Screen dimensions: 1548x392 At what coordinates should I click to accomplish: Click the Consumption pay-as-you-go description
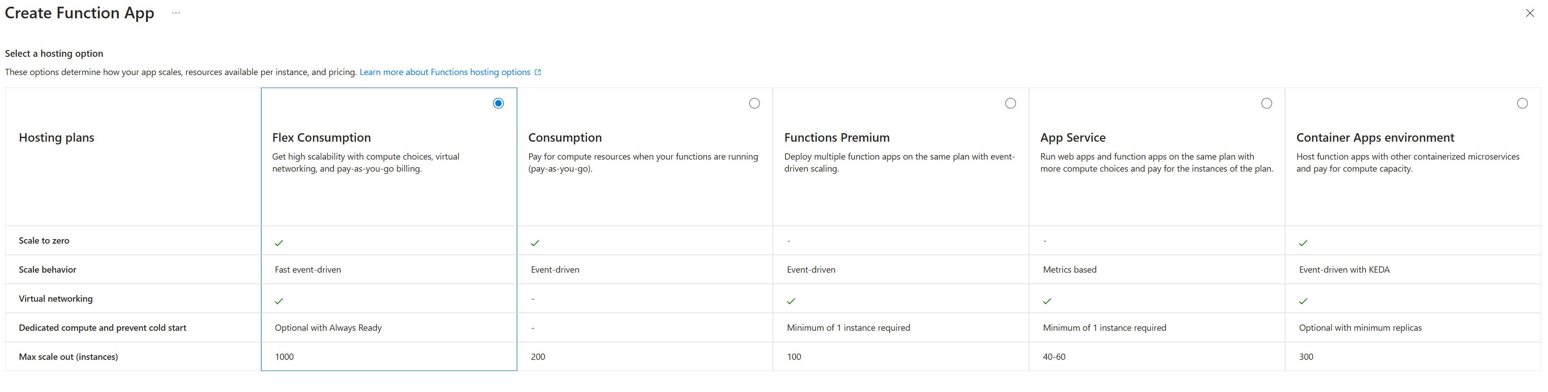(643, 162)
